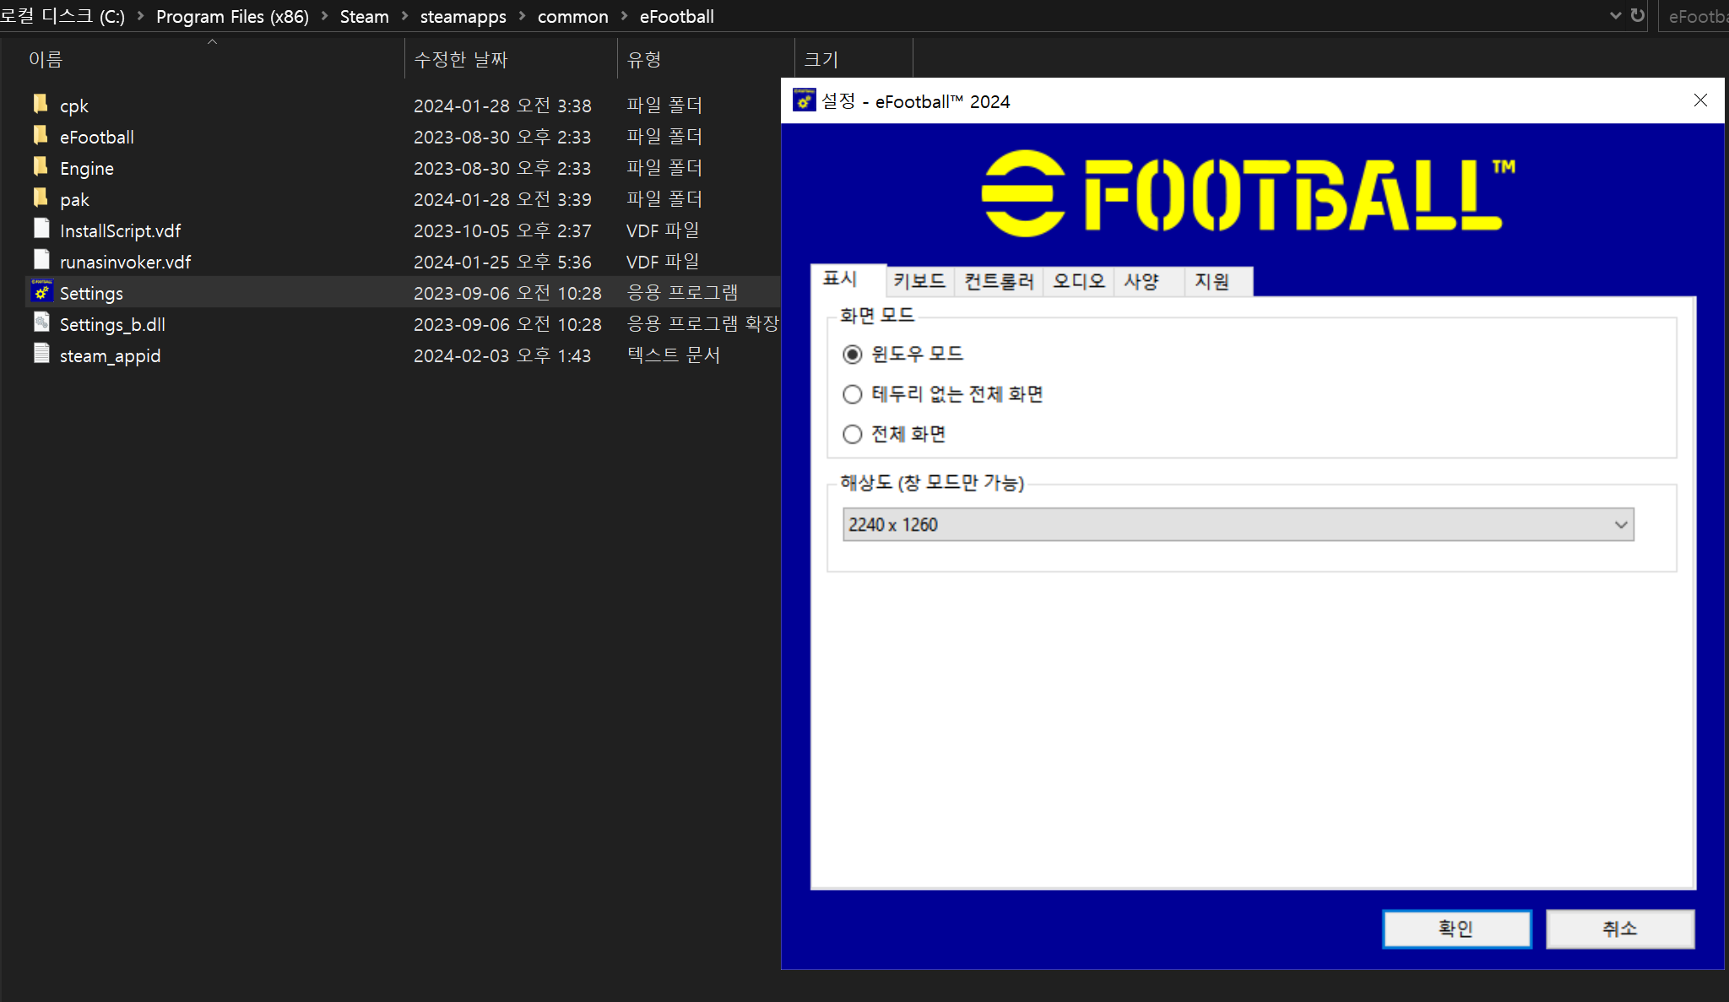Confirm settings with 확인 button
The image size is (1729, 1002).
[x=1456, y=929]
